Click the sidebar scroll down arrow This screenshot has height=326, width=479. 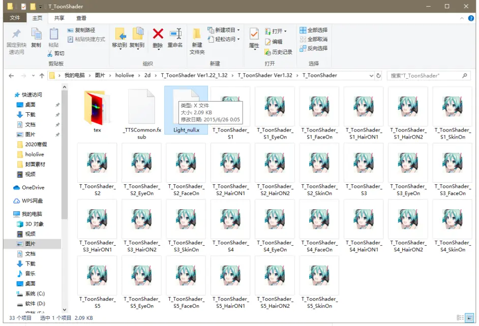(x=65, y=310)
